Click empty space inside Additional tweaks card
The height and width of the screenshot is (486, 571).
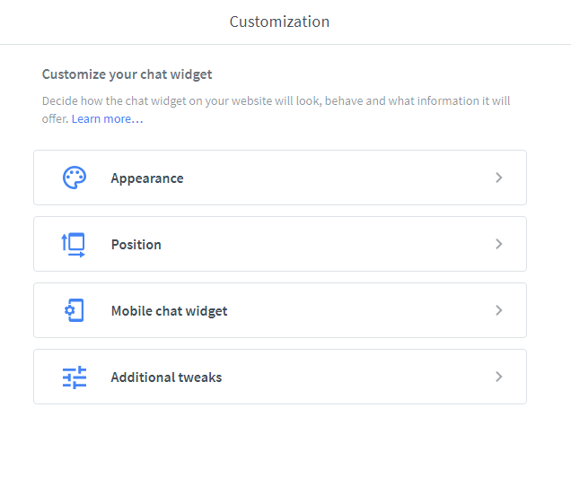coord(359,377)
